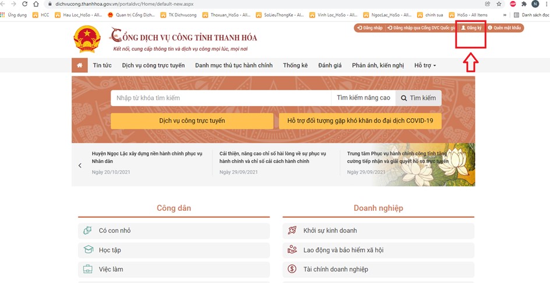Click the yellow Dịch vụ công trực tuyến button
The image size is (550, 283).
(192, 121)
